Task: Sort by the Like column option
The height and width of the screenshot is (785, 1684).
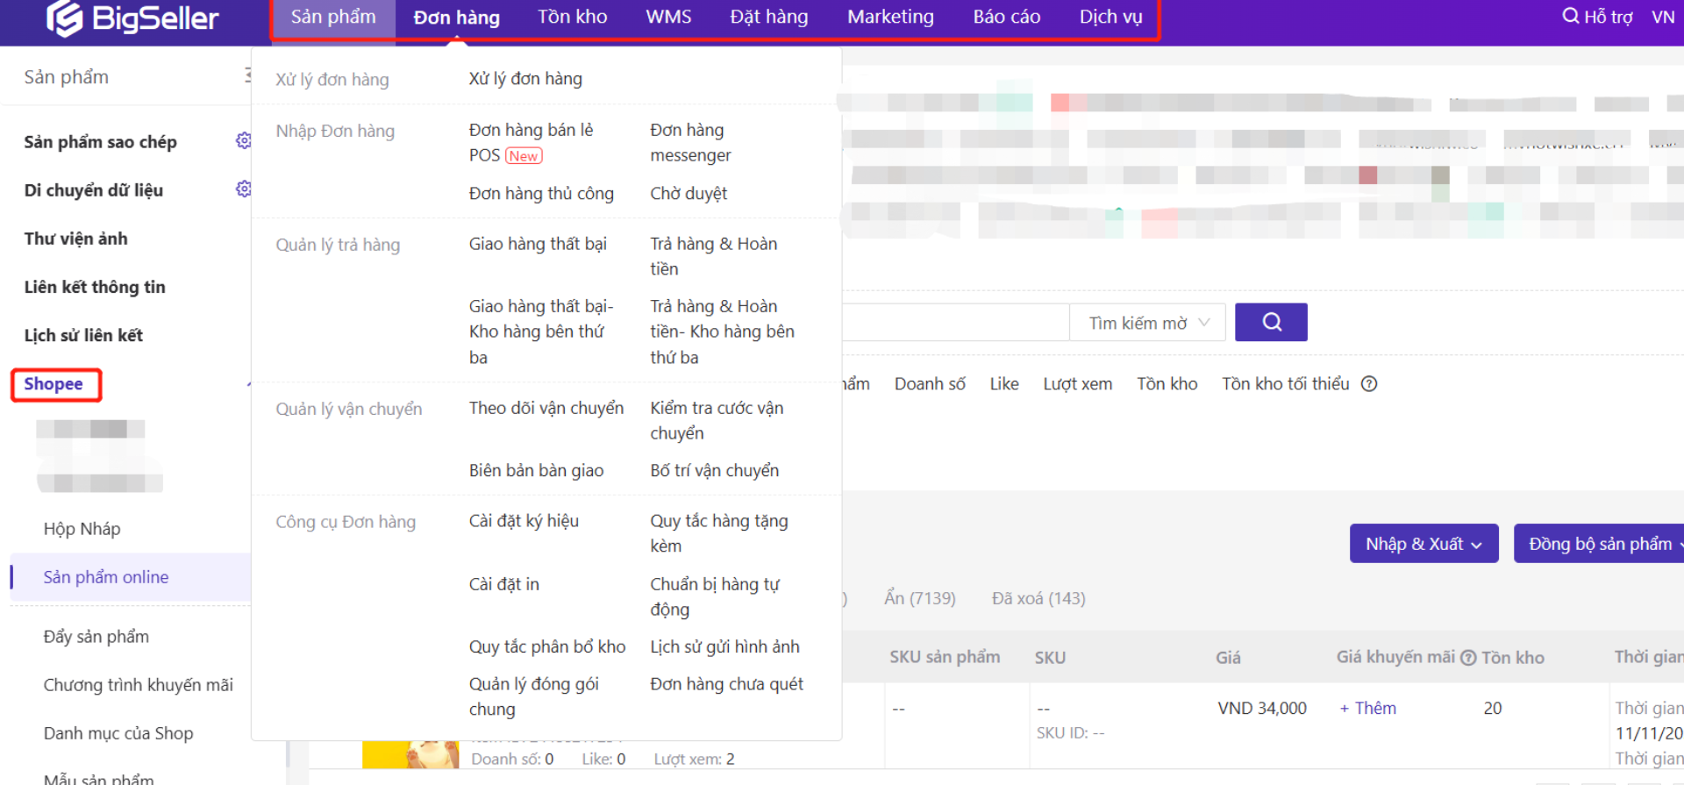Action: 1004,384
